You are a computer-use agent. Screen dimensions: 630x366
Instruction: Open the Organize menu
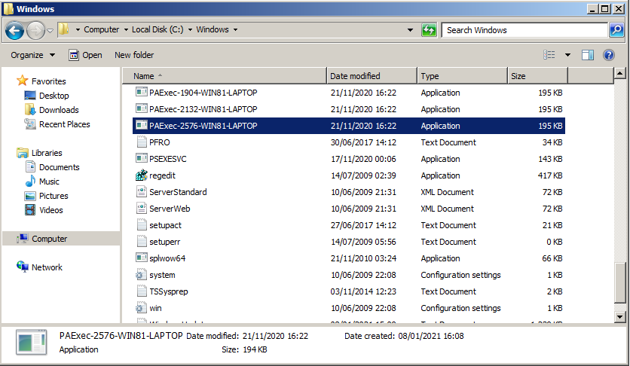pyautogui.click(x=32, y=55)
